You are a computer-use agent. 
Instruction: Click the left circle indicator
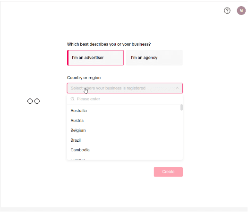coord(30,101)
